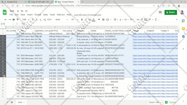This screenshot has width=187, height=105.
Task: Open the fill color picker
Action: coord(99,20)
